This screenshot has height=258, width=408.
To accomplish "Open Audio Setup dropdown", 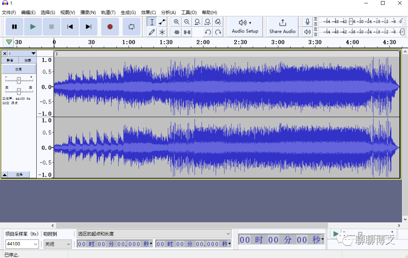I will point(245,26).
